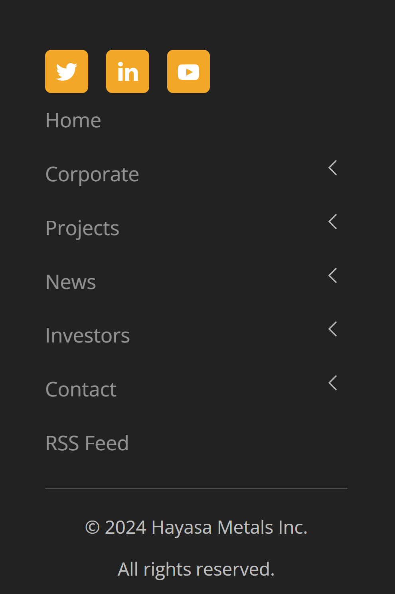Select the Contact menu item
This screenshot has width=395, height=594.
pyautogui.click(x=81, y=389)
